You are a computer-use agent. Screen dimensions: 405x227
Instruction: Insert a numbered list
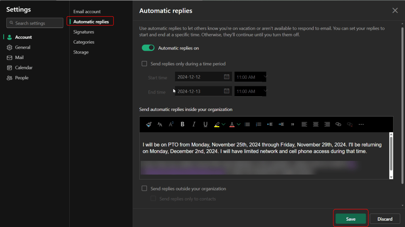259,124
